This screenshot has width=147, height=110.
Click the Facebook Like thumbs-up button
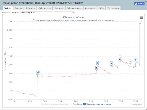click(139, 4)
